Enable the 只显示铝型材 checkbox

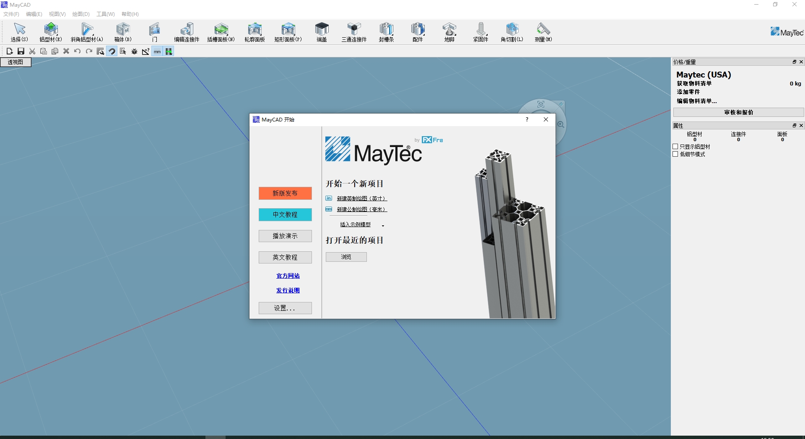675,147
